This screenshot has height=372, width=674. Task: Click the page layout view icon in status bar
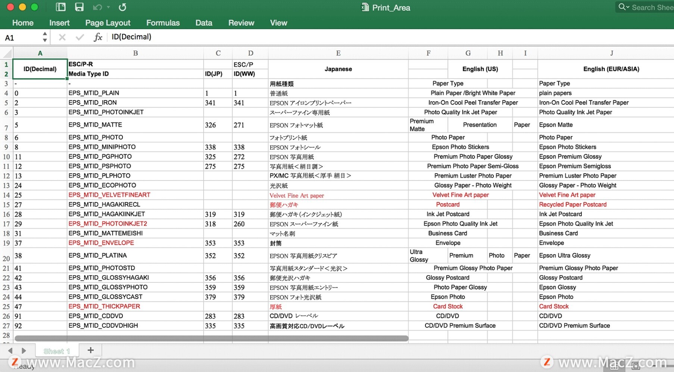(x=636, y=366)
